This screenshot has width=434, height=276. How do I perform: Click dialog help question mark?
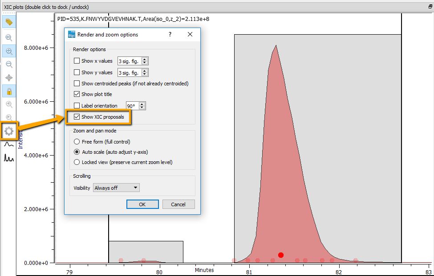click(170, 34)
